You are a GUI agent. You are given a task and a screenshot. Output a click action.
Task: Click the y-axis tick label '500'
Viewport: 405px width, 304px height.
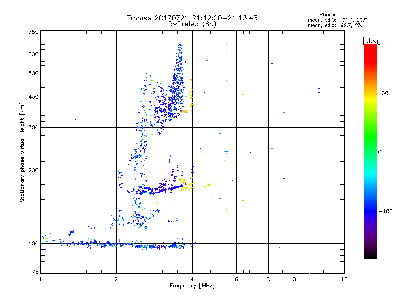point(34,73)
